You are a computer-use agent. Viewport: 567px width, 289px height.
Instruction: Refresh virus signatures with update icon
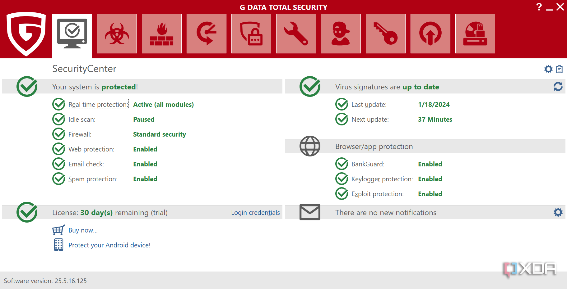tap(558, 87)
